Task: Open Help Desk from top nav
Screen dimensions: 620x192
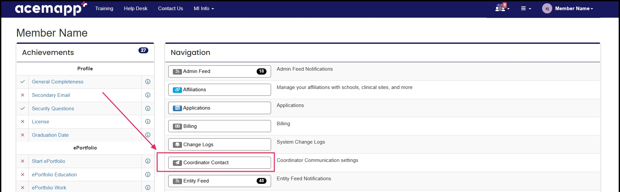Action: [136, 9]
